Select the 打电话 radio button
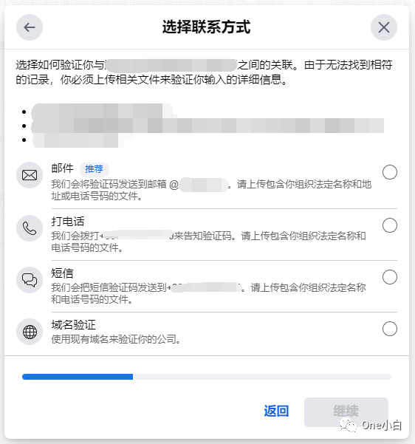The image size is (415, 444). [389, 225]
